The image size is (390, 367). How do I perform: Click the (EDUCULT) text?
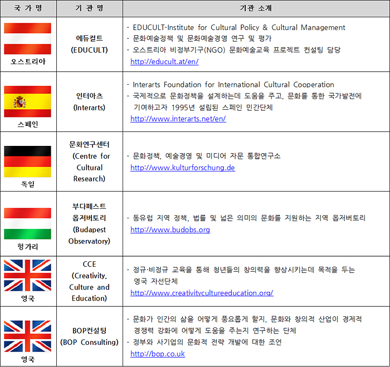pos(89,50)
